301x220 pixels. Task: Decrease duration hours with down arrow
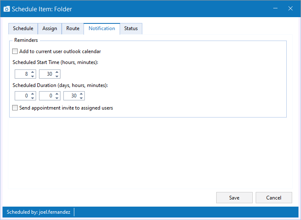[57, 98]
